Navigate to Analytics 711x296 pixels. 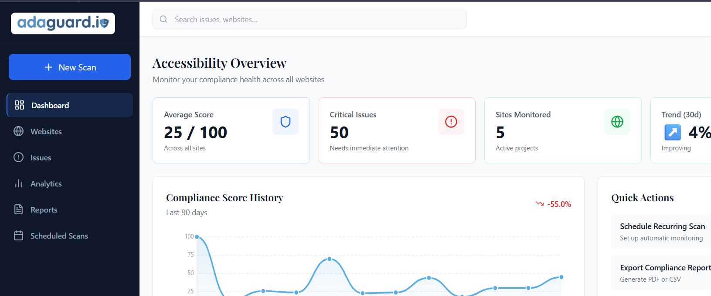click(x=70, y=183)
